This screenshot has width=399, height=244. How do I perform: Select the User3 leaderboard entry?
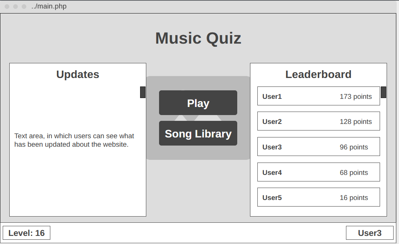[x=319, y=147]
